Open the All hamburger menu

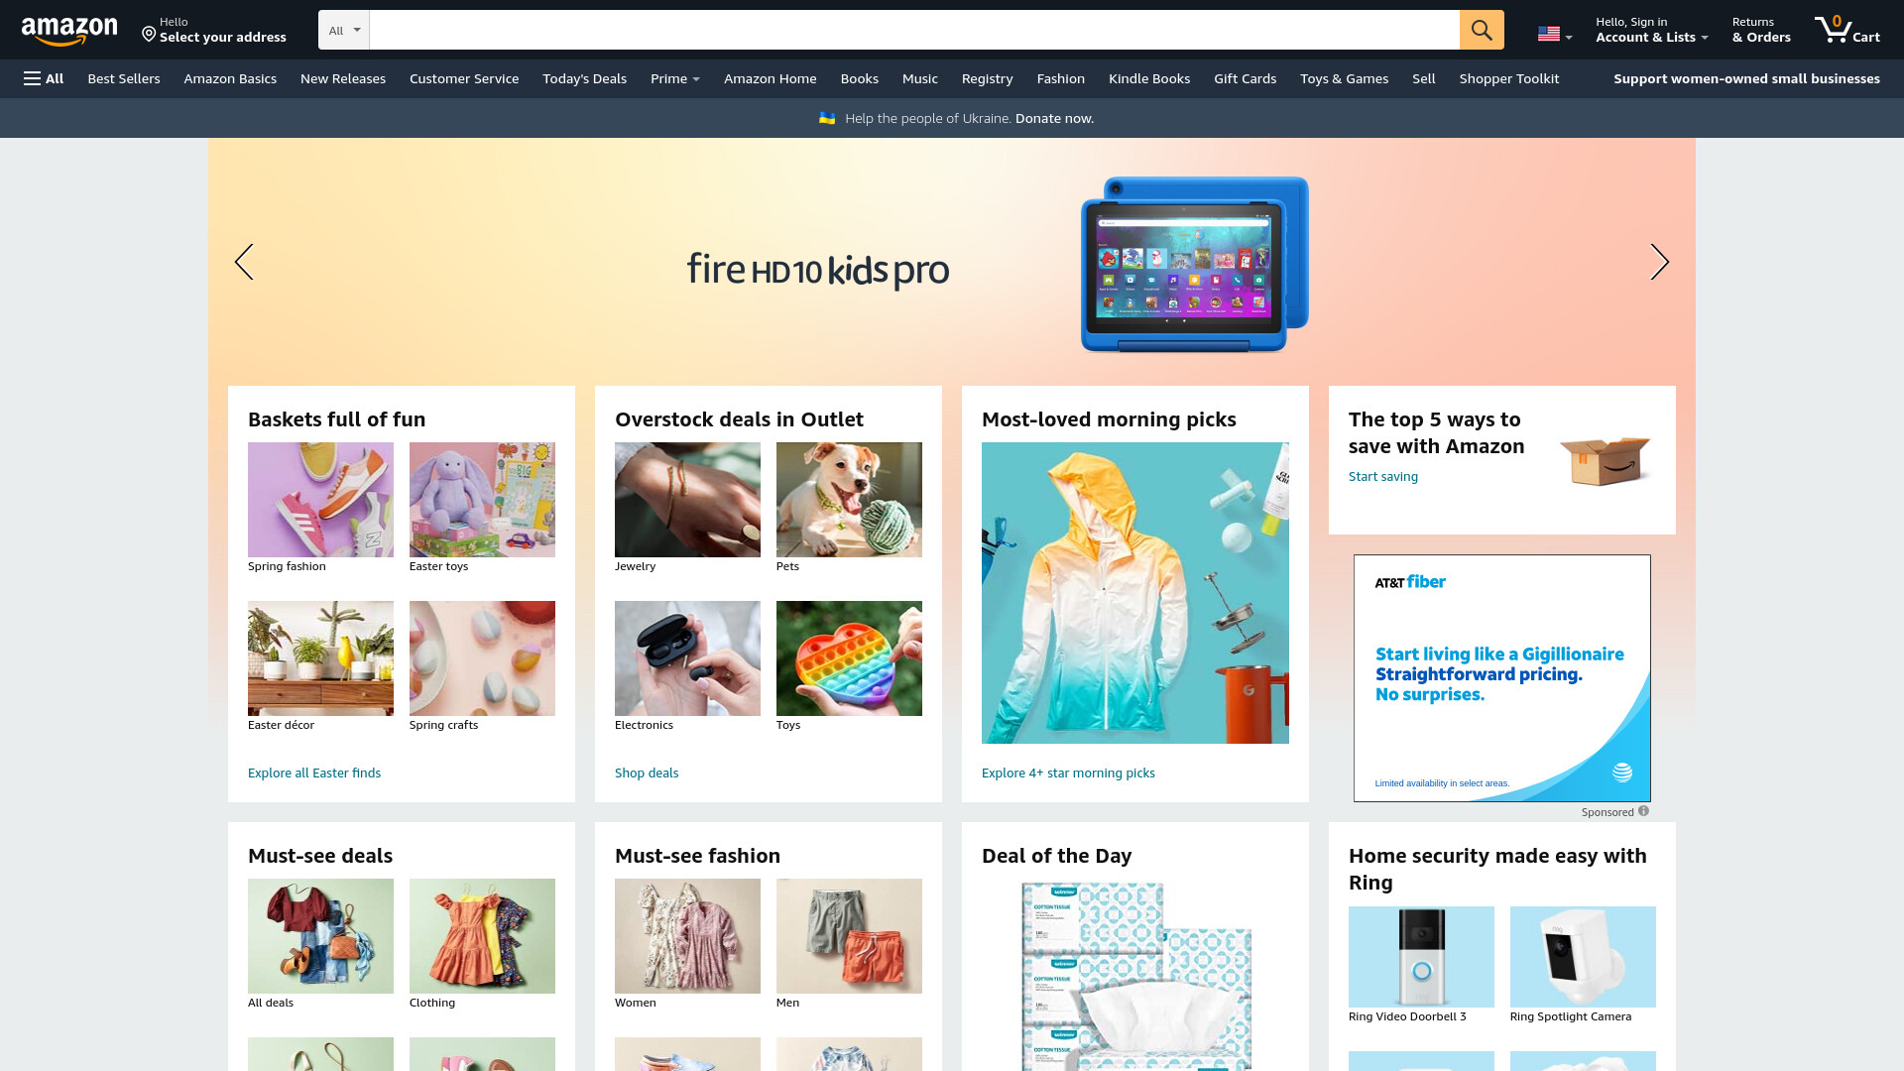pyautogui.click(x=44, y=78)
